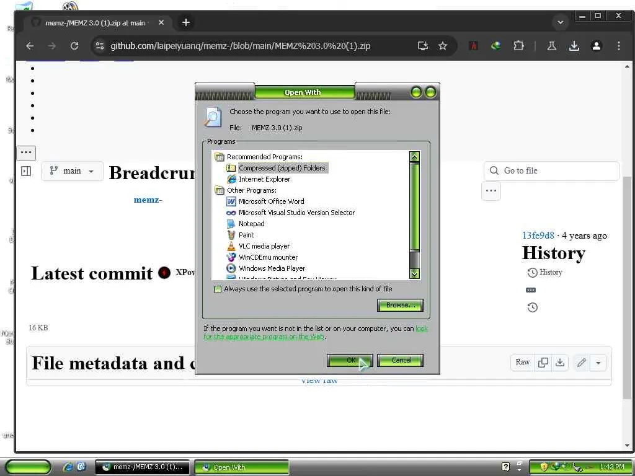The image size is (635, 476).
Task: Switch to memz-/MEMZ 3.0 taskbar button
Action: 143,467
